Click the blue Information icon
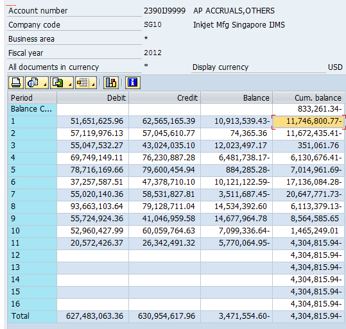Image resolution: width=346 pixels, height=329 pixels. pos(133,83)
